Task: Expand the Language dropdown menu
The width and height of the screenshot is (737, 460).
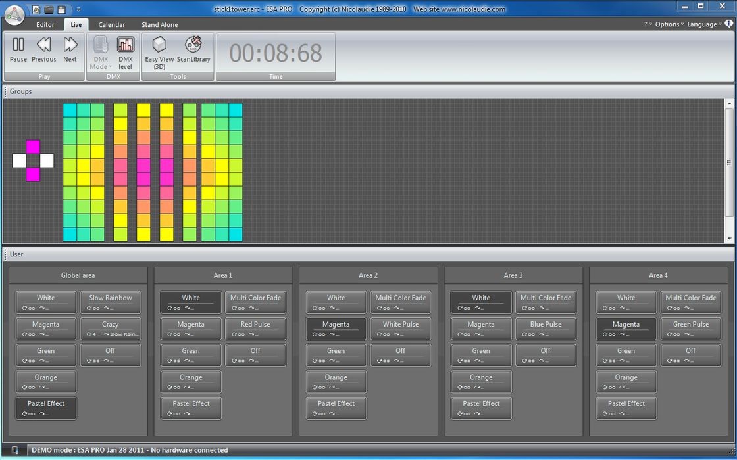Action: click(704, 24)
